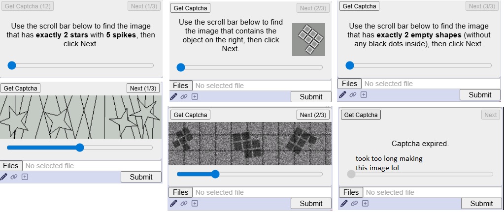Click the stars captcha image
The height and width of the screenshot is (212, 504).
[80, 117]
